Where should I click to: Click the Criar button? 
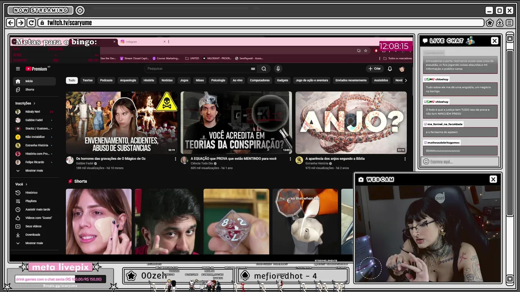coord(375,69)
